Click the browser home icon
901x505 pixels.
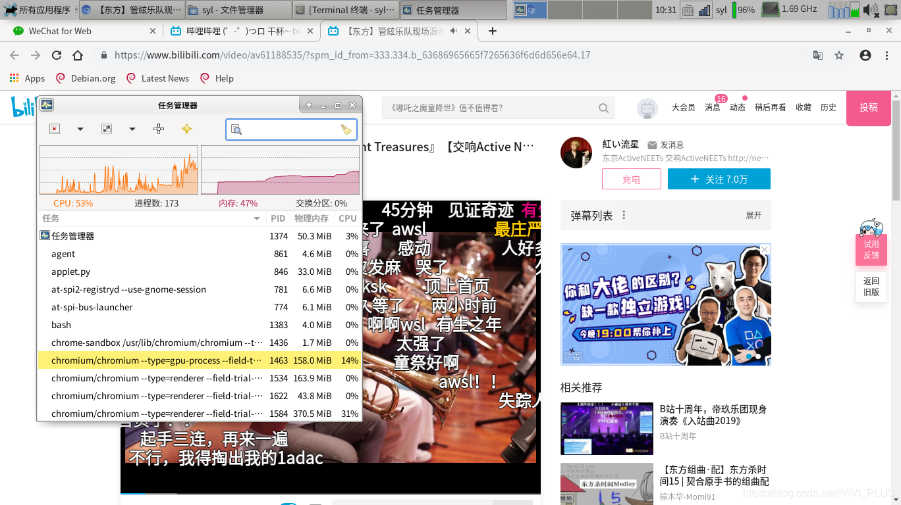coord(78,55)
